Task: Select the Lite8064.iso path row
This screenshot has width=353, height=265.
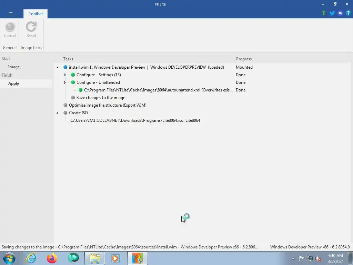Action: click(x=135, y=120)
